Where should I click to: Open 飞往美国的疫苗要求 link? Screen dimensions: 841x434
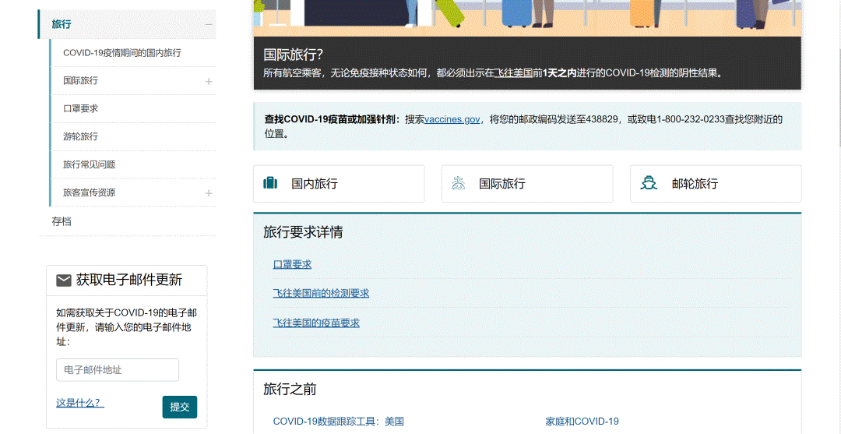(316, 323)
